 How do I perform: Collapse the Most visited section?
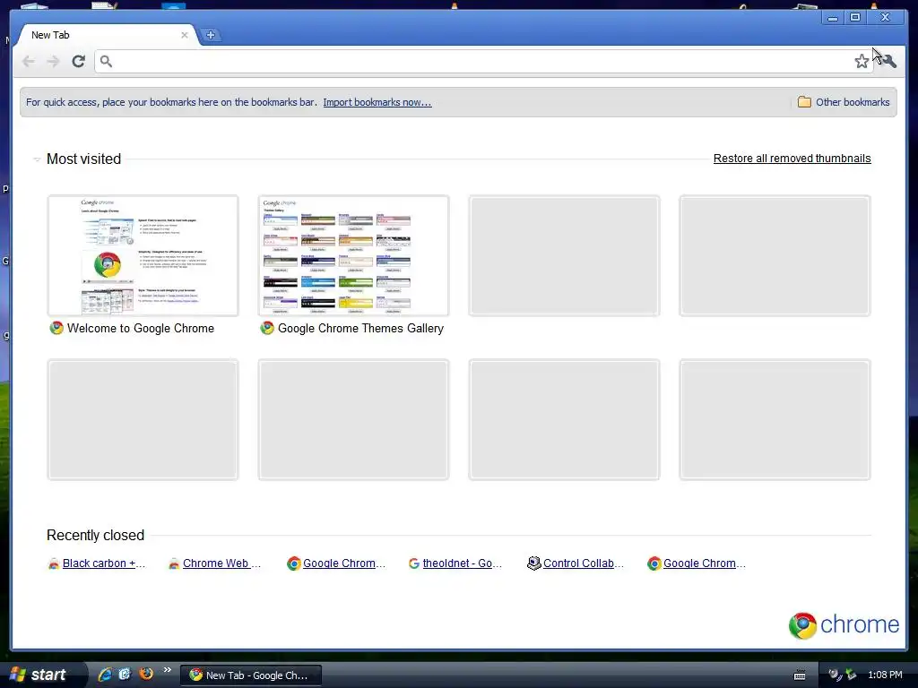pos(37,159)
